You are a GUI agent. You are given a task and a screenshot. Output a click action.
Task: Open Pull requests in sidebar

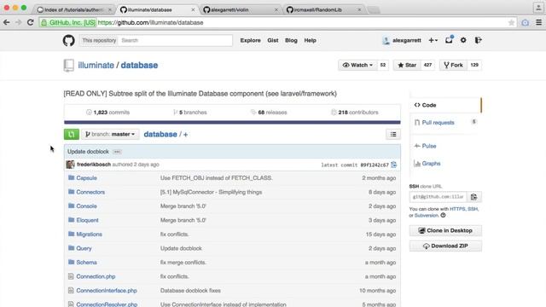pos(438,123)
